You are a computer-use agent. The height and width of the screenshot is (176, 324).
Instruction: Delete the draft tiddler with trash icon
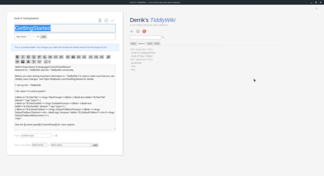100,20
